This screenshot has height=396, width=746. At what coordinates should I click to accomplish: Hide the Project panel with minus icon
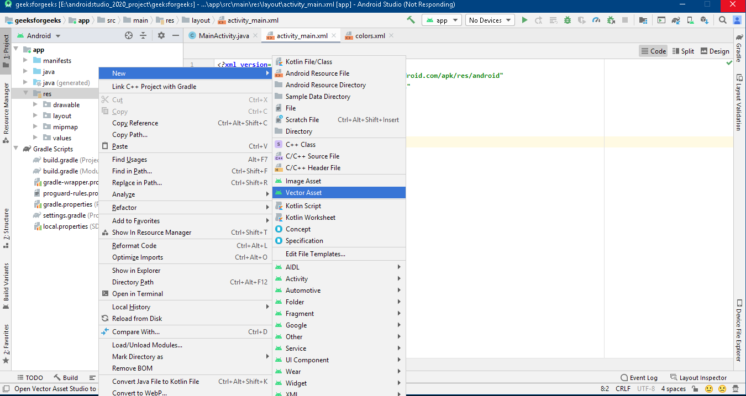tap(176, 35)
